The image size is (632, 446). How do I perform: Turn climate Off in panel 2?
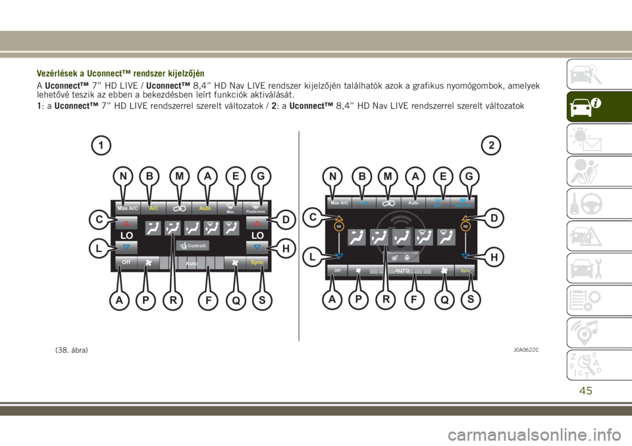[337, 270]
